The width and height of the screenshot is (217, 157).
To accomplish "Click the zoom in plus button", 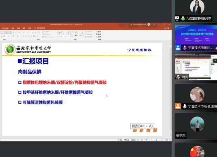I will click(163, 140).
